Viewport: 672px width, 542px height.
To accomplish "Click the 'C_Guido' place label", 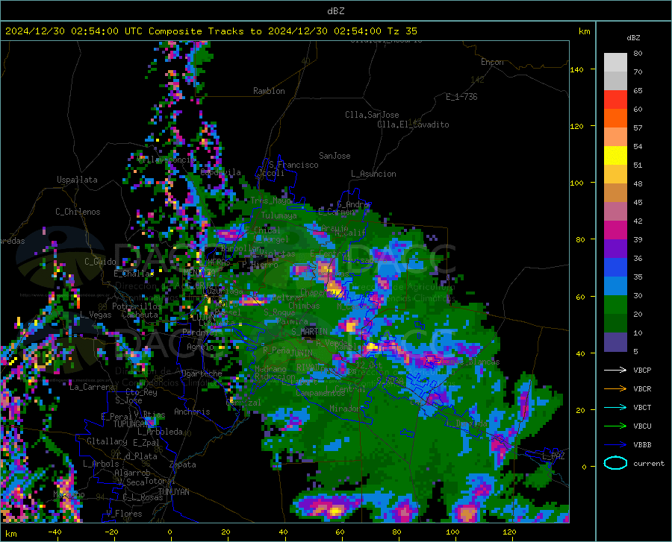I will point(100,262).
